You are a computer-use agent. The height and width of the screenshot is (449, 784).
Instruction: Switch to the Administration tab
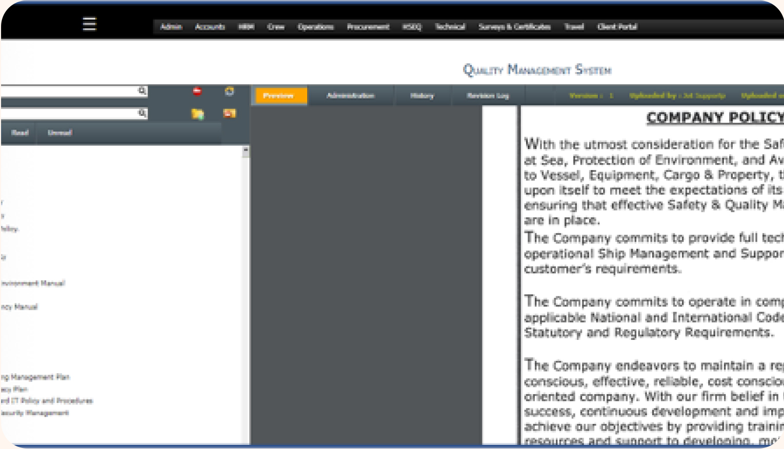click(x=350, y=96)
